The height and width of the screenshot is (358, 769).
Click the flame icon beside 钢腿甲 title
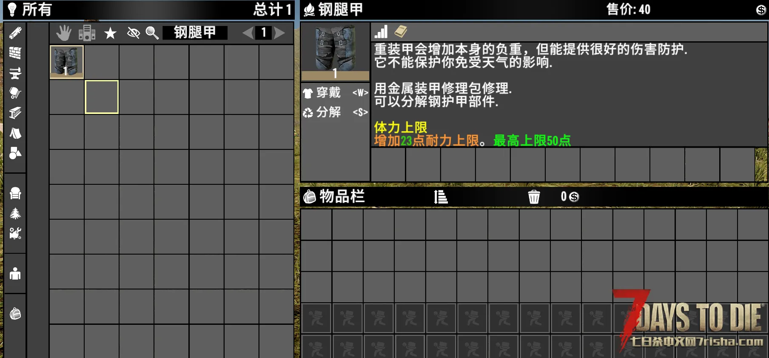pos(309,9)
